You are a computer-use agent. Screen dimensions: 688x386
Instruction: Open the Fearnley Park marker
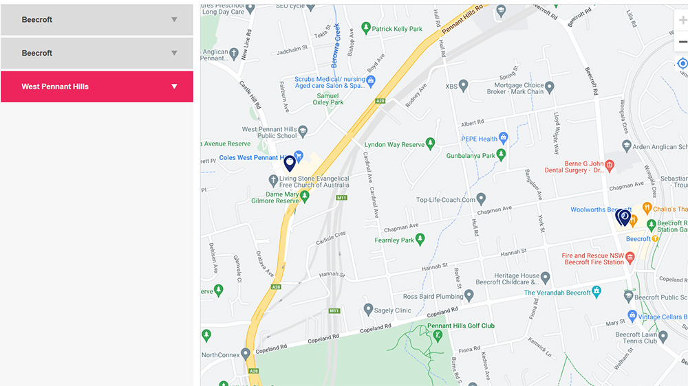(x=420, y=239)
